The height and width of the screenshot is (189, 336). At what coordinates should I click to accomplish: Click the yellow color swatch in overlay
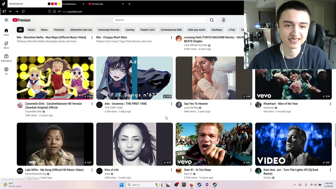(x=59, y=4)
